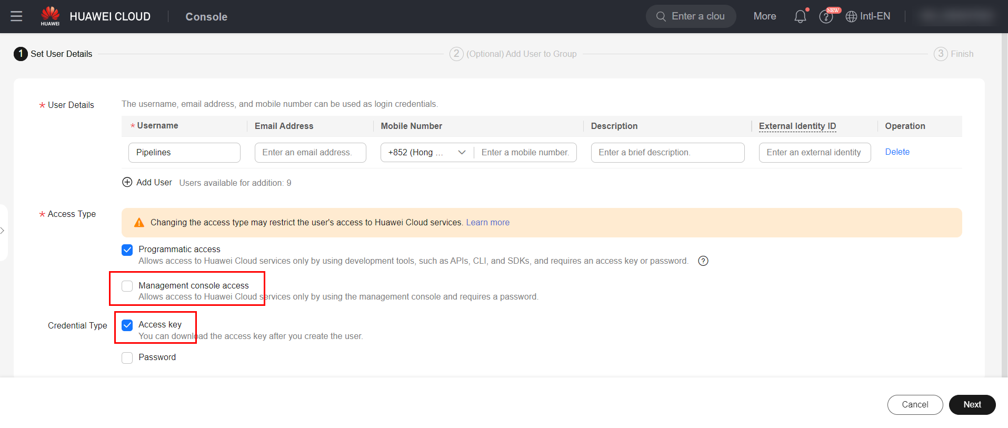Click the search magnifier icon
The height and width of the screenshot is (428, 1008).
click(661, 16)
